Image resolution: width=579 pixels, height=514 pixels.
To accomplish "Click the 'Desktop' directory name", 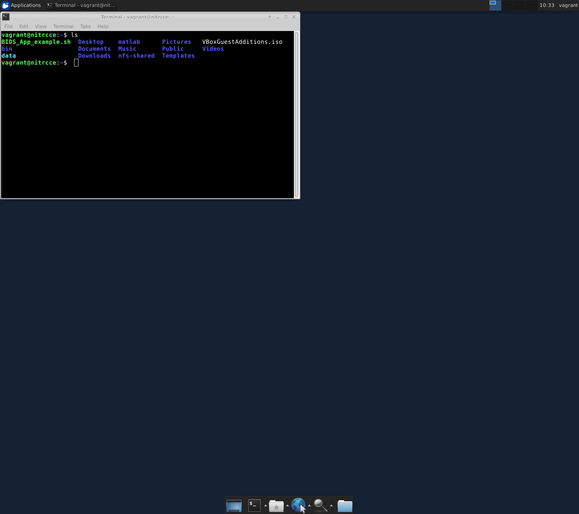I will (91, 42).
